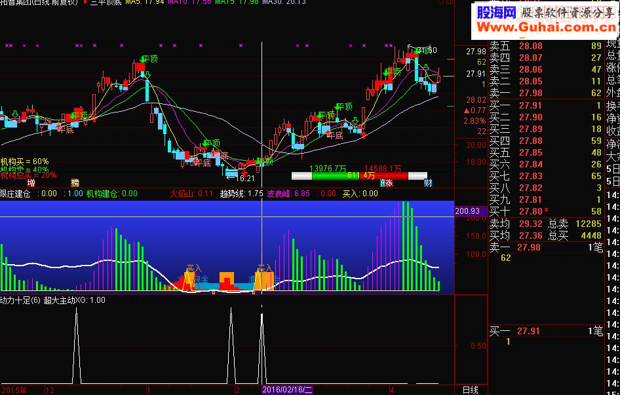This screenshot has height=395, width=620.
Task: Switch to the 日线 period tab
Action: tap(470, 390)
